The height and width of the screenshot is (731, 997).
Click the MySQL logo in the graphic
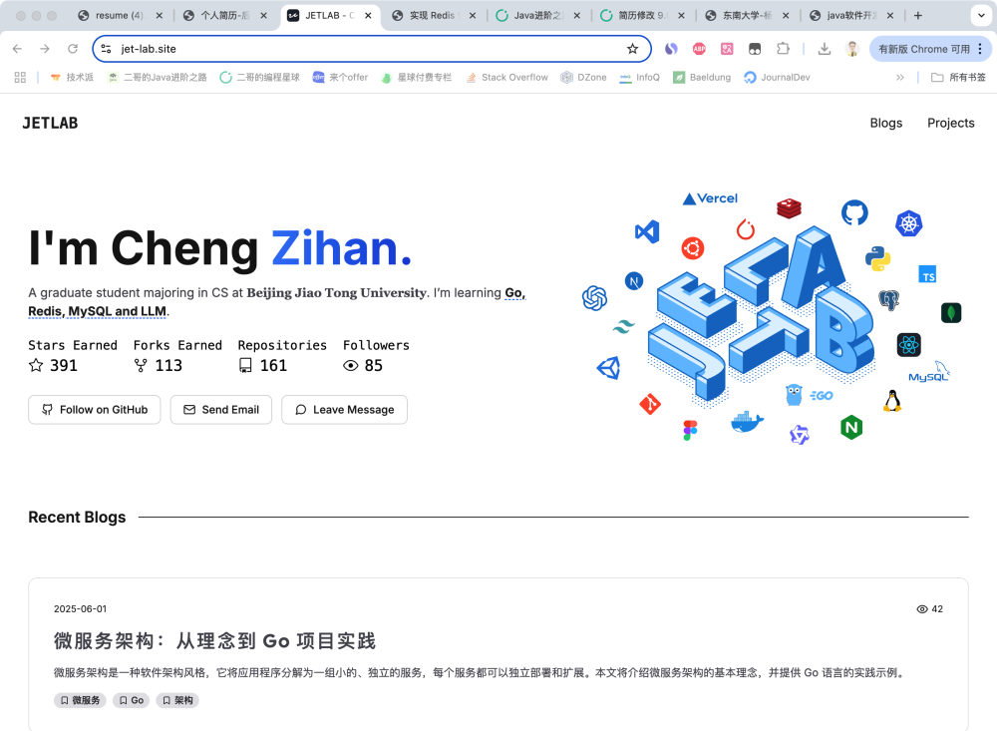pos(929,372)
